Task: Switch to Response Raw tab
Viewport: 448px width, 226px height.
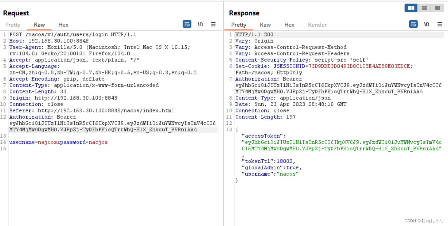Action: tap(265, 25)
